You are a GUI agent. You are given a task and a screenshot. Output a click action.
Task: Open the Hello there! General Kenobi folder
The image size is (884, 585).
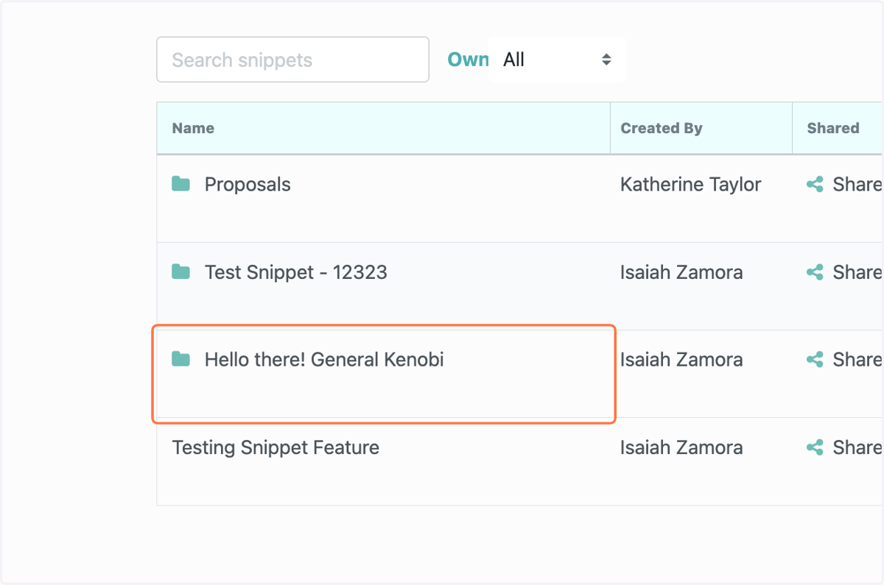(x=324, y=360)
